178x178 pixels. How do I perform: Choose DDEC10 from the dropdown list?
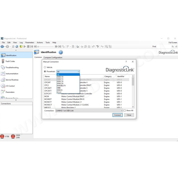[68, 77]
